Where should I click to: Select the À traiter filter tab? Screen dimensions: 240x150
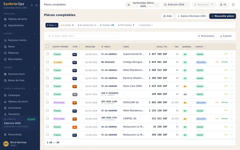click(67, 25)
